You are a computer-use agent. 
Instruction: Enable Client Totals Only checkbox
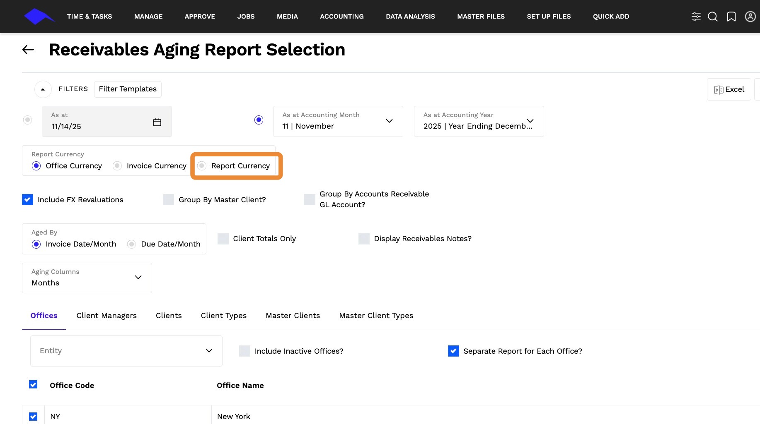223,239
